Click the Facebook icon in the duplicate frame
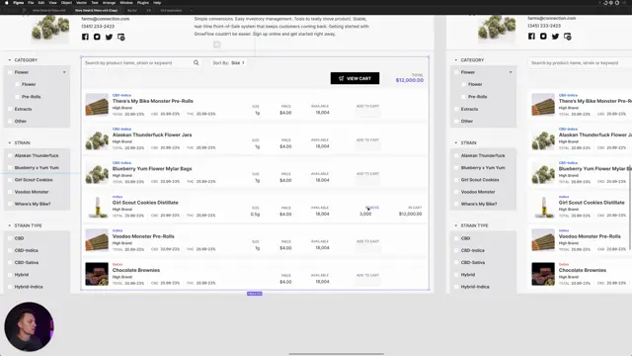 [x=531, y=37]
